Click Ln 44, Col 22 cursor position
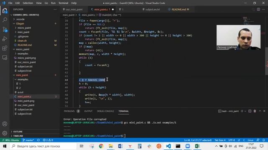The image size is (268, 150). click(x=198, y=140)
